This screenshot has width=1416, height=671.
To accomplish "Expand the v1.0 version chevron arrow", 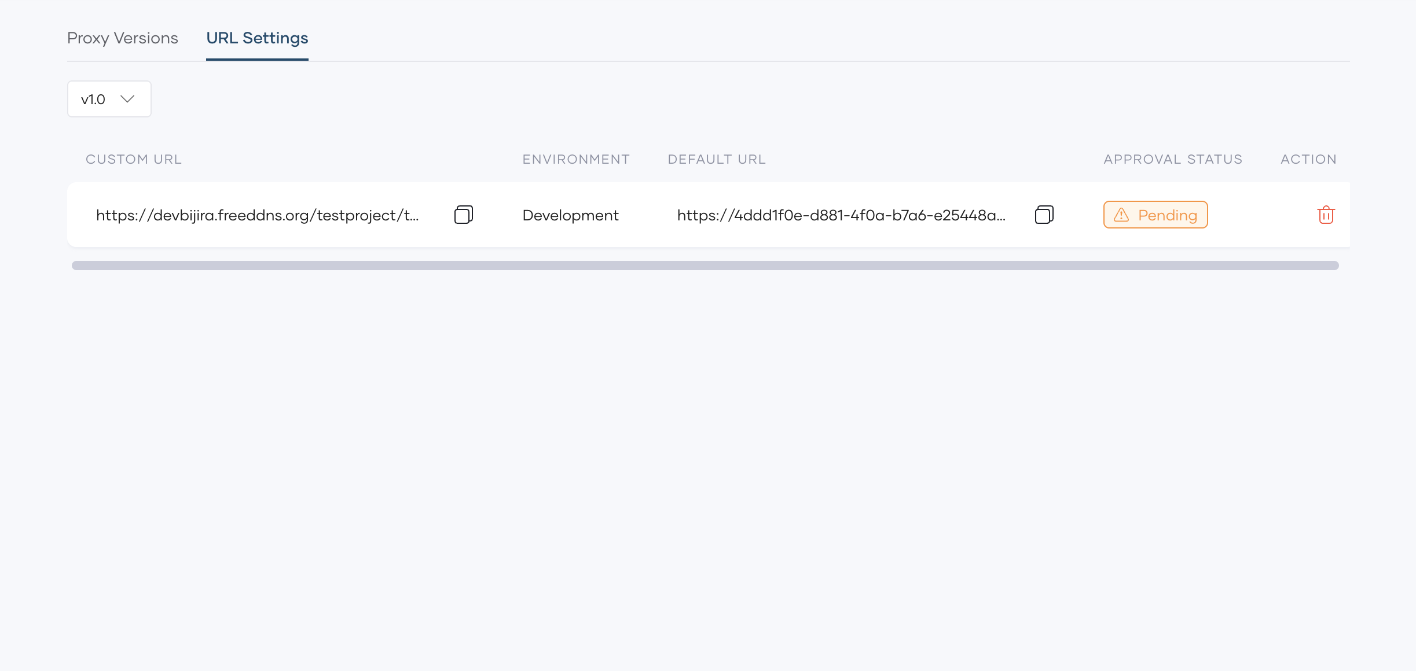I will pos(127,99).
